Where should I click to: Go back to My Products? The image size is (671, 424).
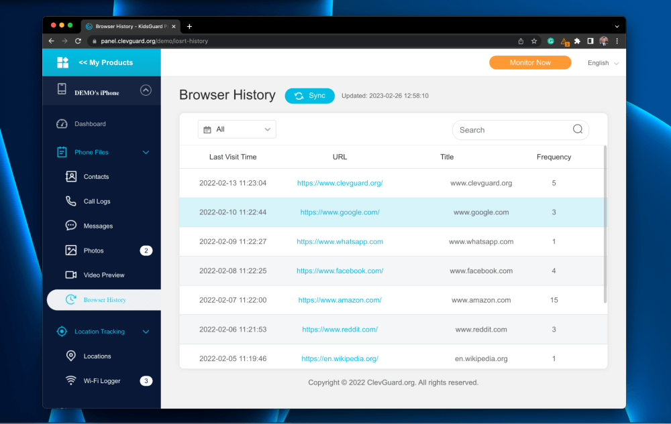click(105, 62)
